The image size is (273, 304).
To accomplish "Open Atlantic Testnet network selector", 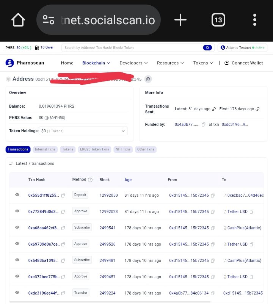I will (x=242, y=47).
